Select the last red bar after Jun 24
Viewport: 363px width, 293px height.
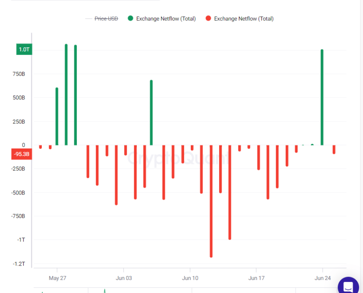pyautogui.click(x=334, y=149)
